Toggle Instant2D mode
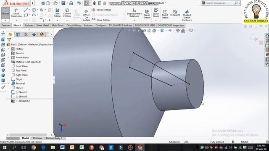 (175, 13)
